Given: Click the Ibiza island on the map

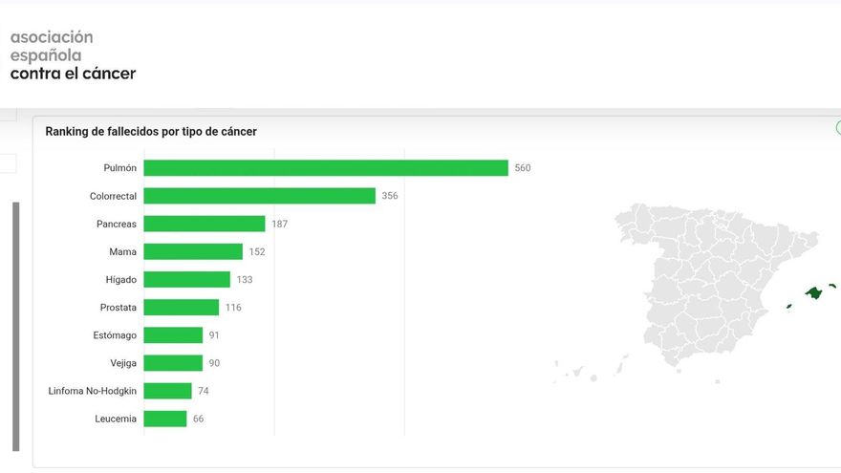Looking at the screenshot, I should (x=789, y=307).
